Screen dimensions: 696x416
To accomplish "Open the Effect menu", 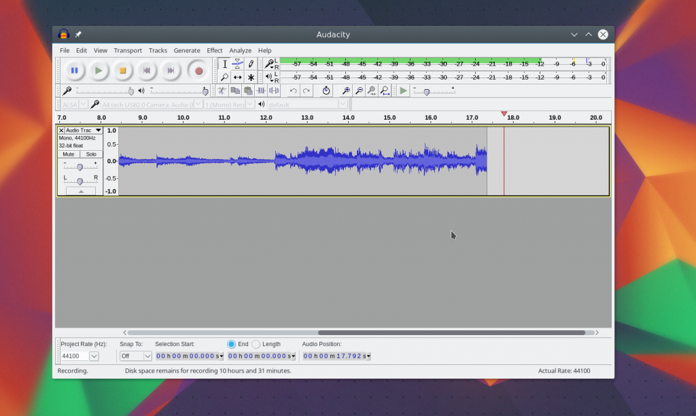I will click(x=215, y=50).
